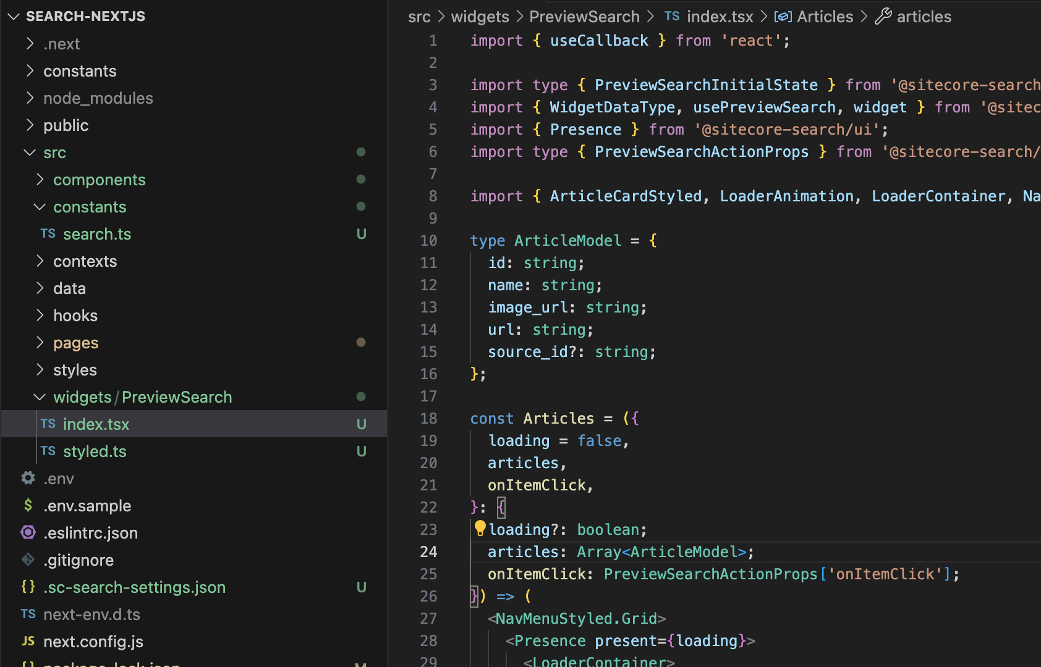1041x667 pixels.
Task: Expand the .next folder chevron
Action: (30, 44)
